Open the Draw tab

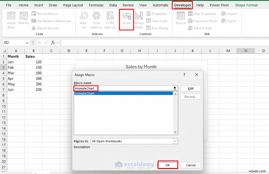tap(53, 5)
